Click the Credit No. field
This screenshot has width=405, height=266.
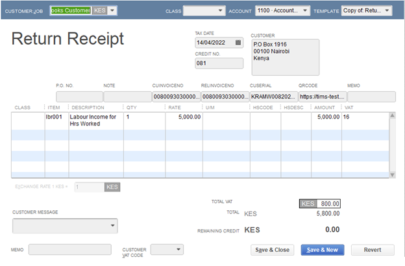pyautogui.click(x=218, y=64)
